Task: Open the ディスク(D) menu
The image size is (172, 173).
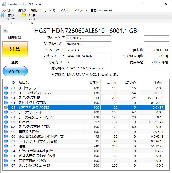Action: click(x=65, y=10)
